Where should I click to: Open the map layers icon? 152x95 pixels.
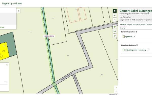pyautogui.click(x=115, y=11)
